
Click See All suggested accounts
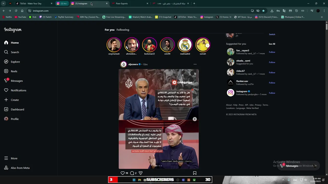point(272,44)
